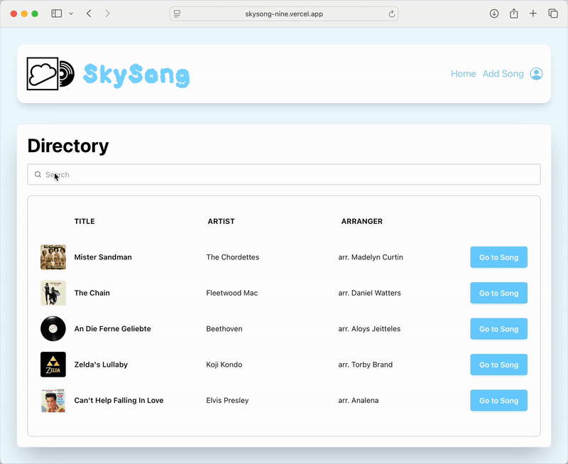The image size is (568, 464).
Task: Open the browser share menu icon
Action: pos(513,13)
